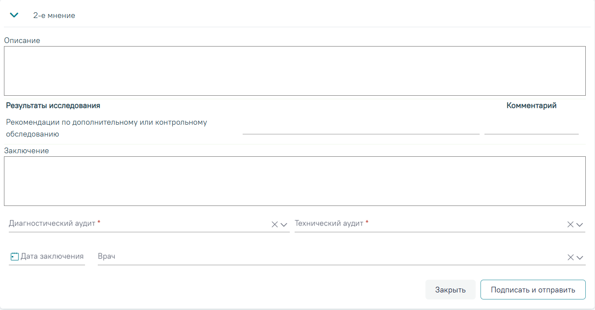
Task: Click the Подписать и отправить button
Action: pos(533,290)
